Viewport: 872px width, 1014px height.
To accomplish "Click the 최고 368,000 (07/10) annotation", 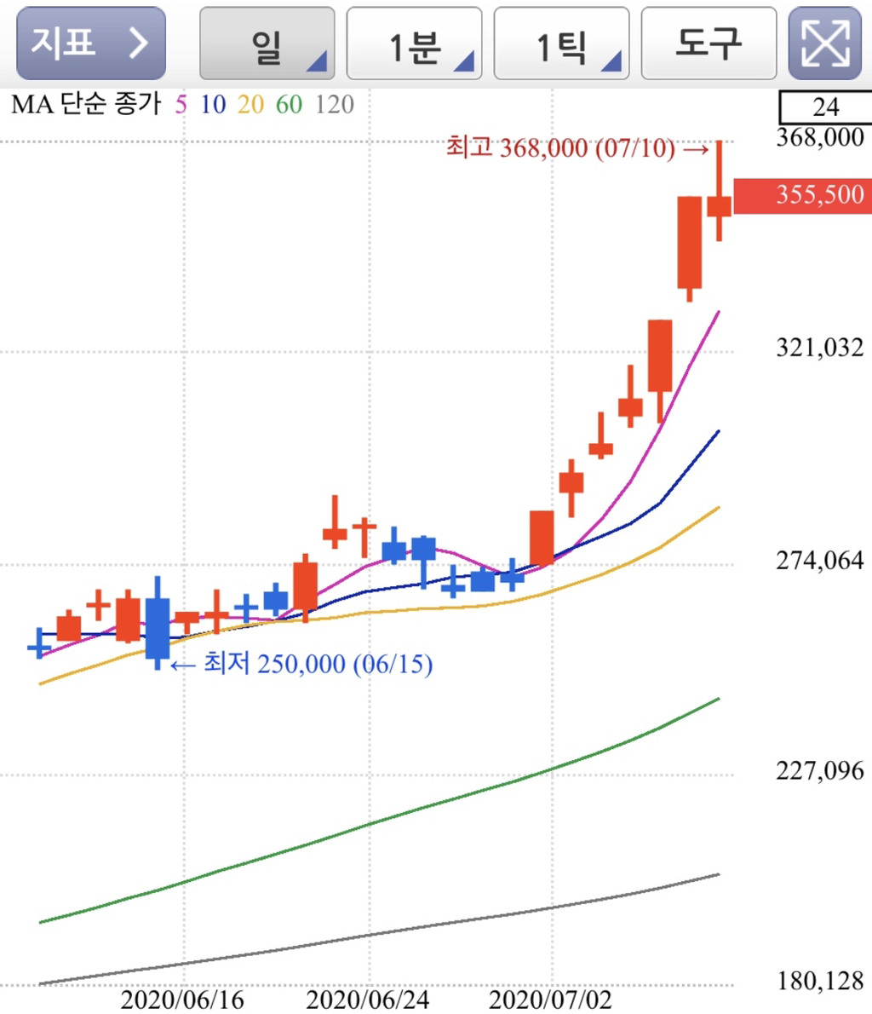I will (x=578, y=148).
